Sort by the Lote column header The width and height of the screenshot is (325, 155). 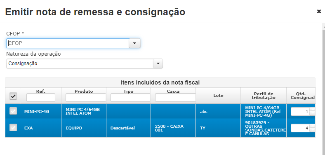point(218,96)
